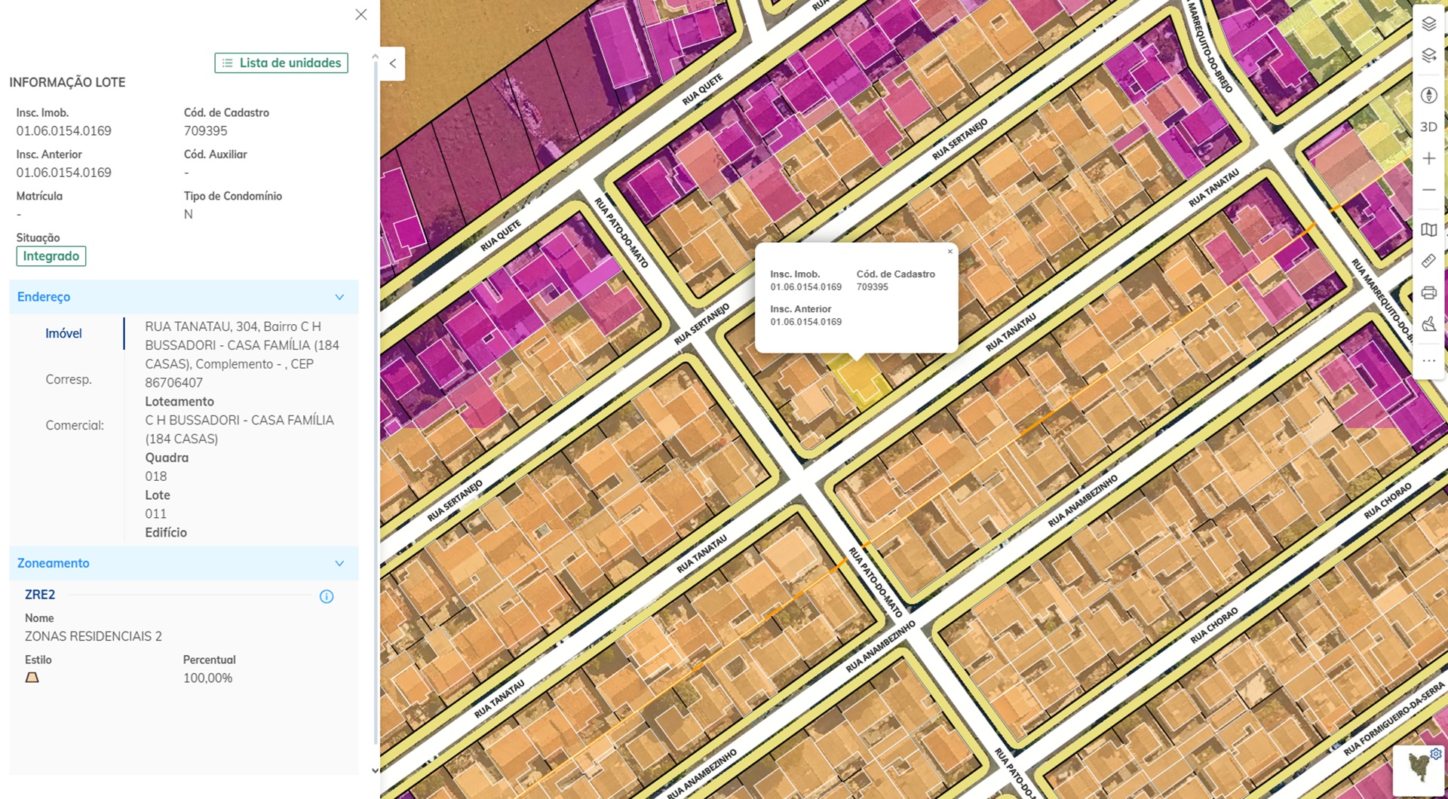Click the INFORMAÇÃO LOTE heading
The height and width of the screenshot is (799, 1448).
(x=67, y=82)
